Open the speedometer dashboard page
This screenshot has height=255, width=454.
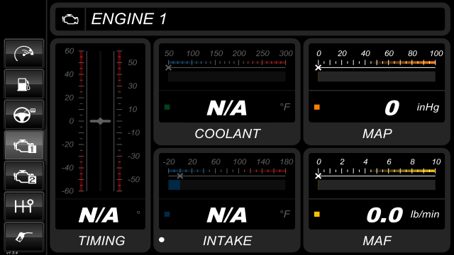point(24,54)
